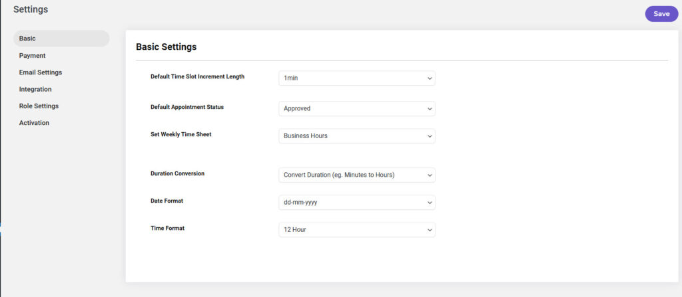Click the Save button
This screenshot has width=682, height=297.
pyautogui.click(x=661, y=14)
